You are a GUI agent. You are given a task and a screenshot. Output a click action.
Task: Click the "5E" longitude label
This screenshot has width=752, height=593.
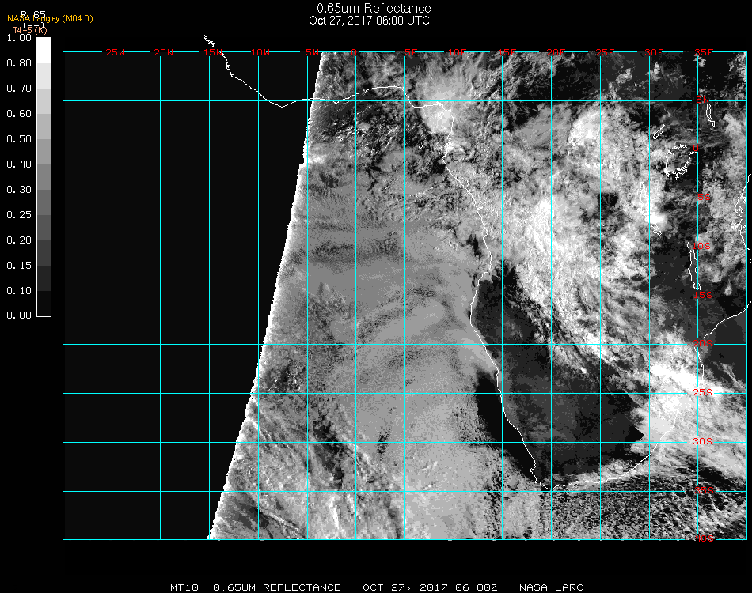click(411, 52)
